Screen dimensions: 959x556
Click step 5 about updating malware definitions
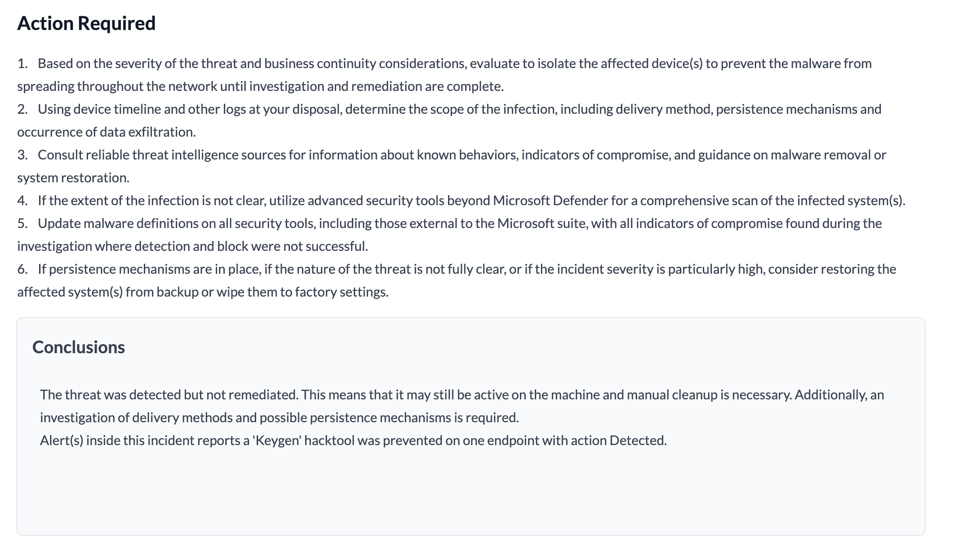pos(429,223)
